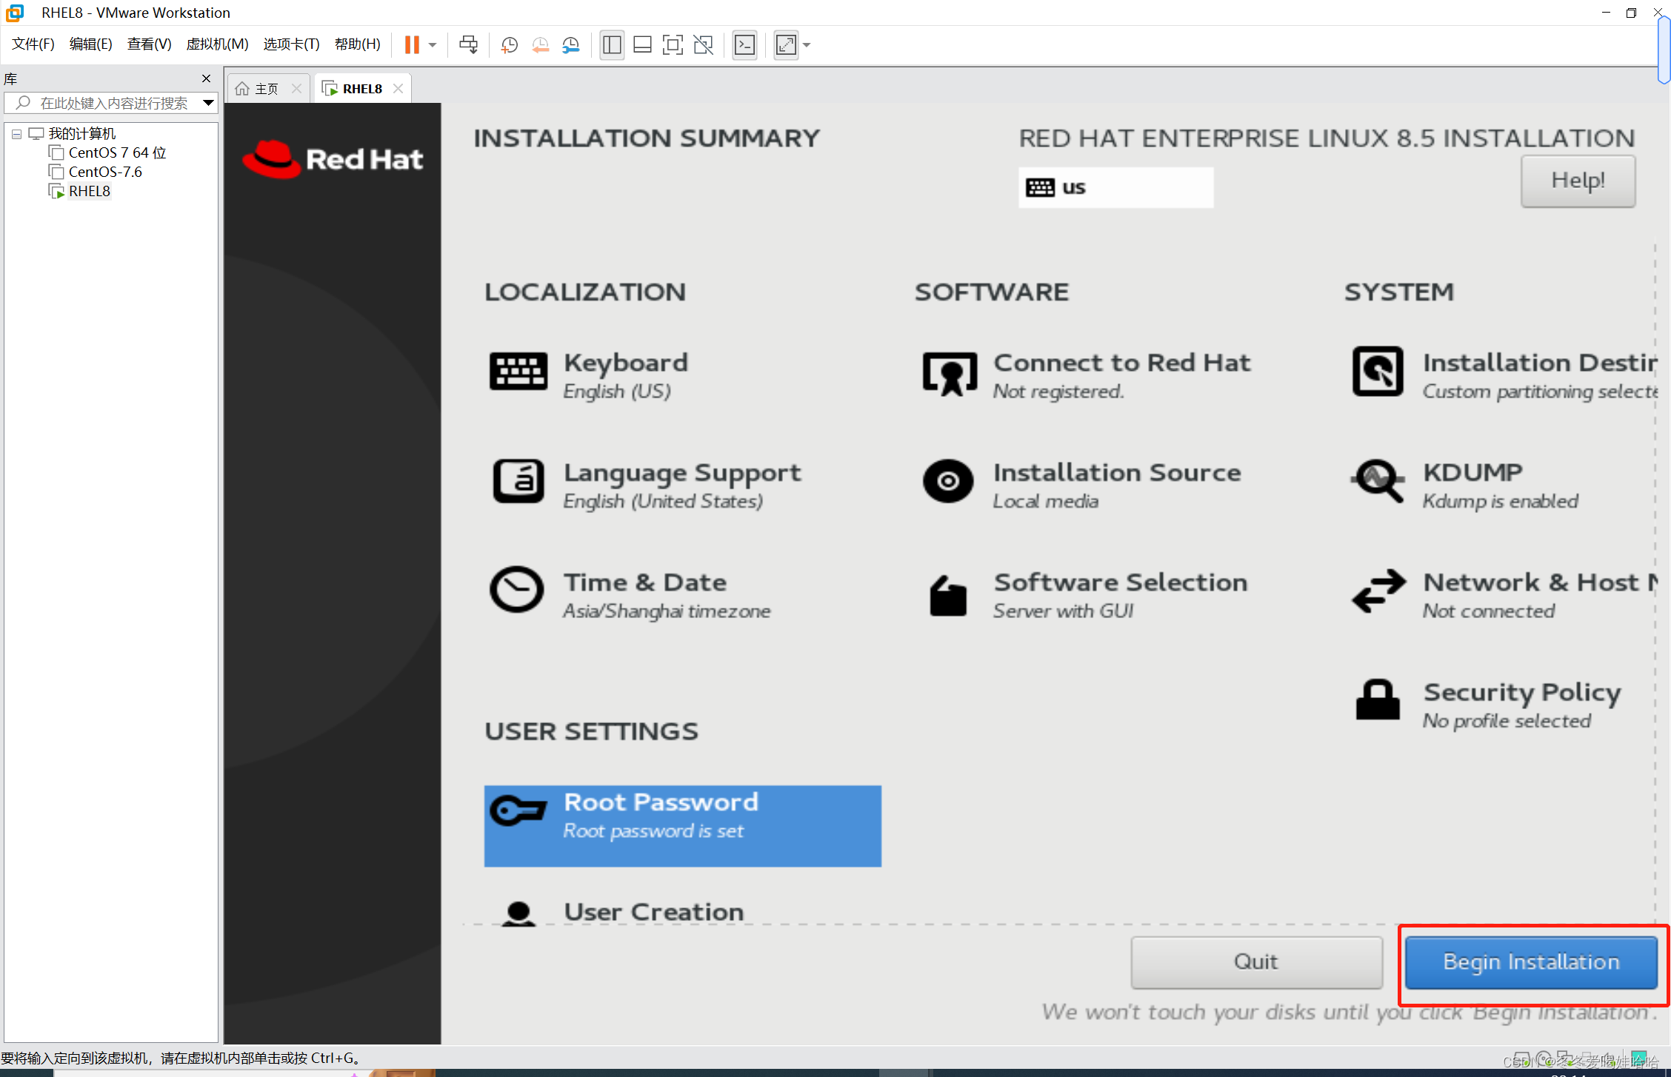Image resolution: width=1671 pixels, height=1077 pixels.
Task: Click Begin Installation button
Action: [1531, 962]
